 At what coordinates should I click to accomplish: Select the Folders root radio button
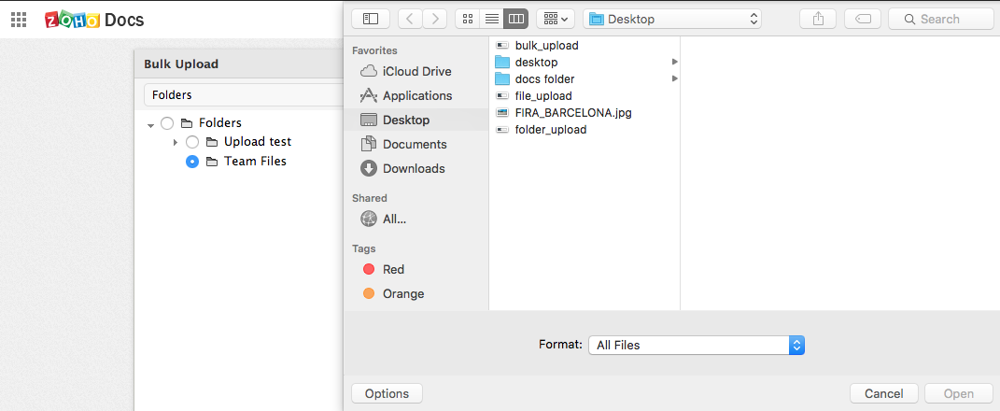[x=167, y=122]
